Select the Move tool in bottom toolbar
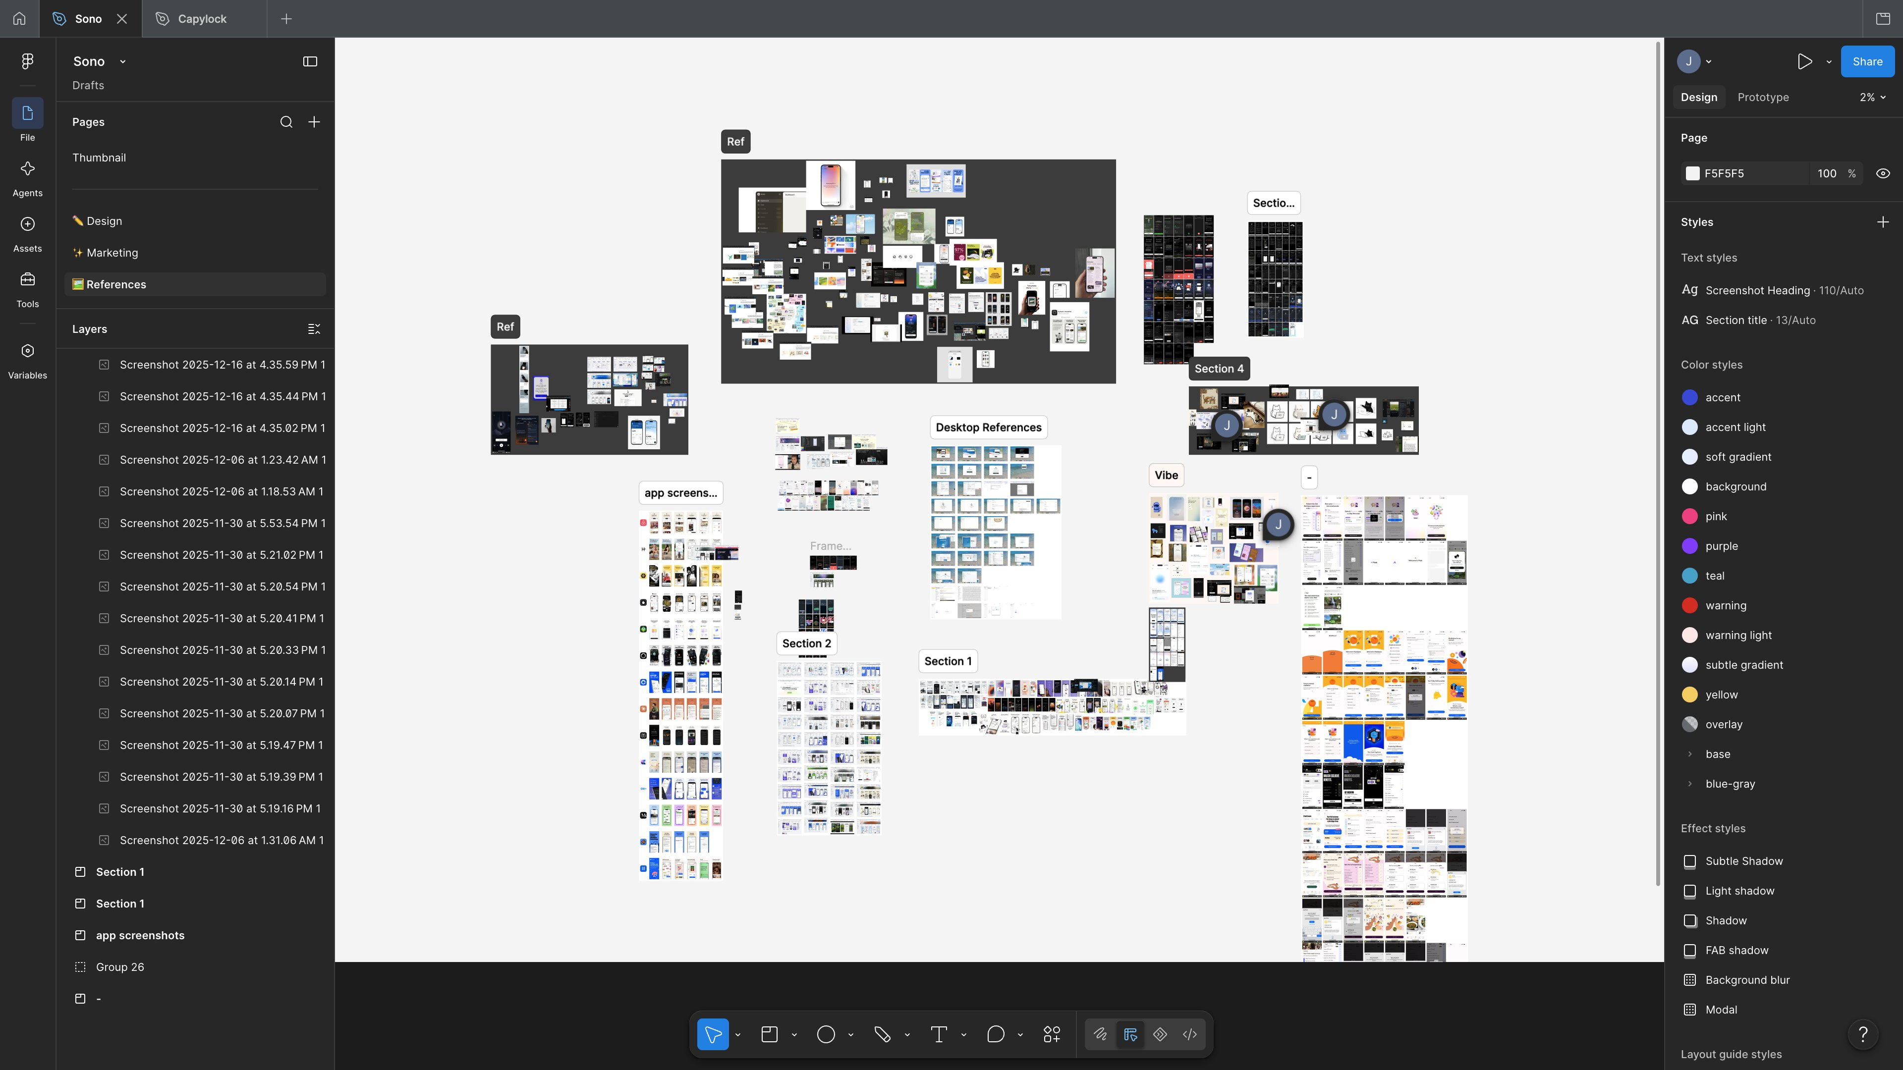The height and width of the screenshot is (1070, 1903). tap(713, 1034)
